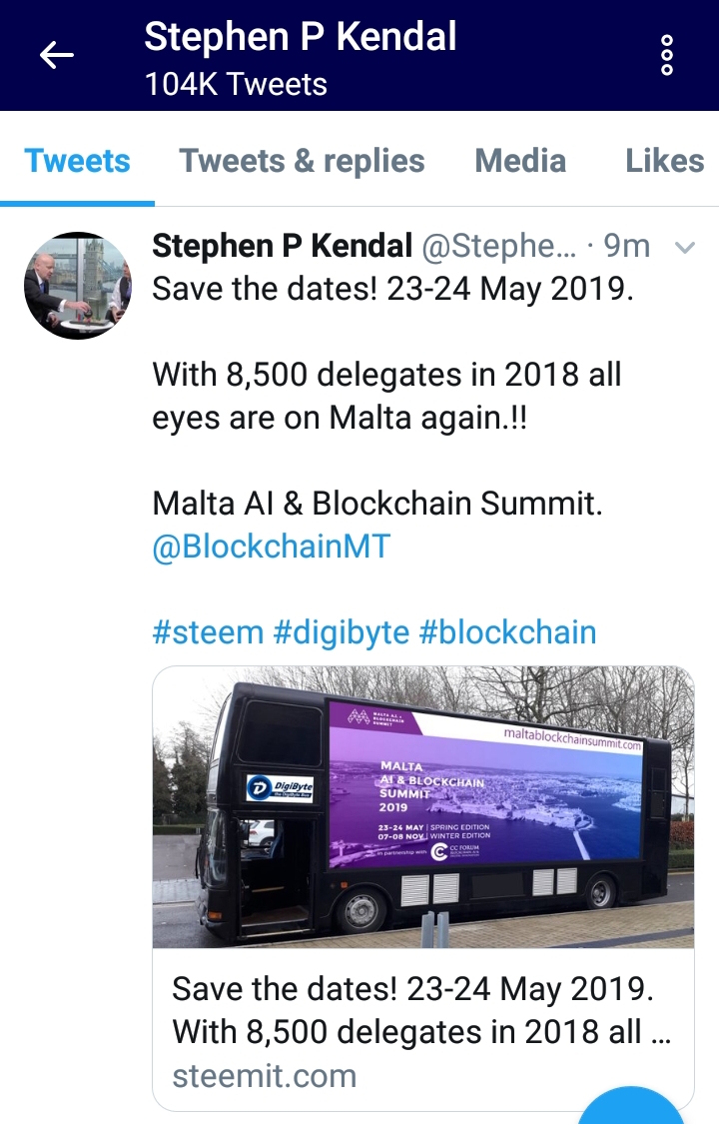Open Stephen P Kendal's profile avatar

[78, 286]
